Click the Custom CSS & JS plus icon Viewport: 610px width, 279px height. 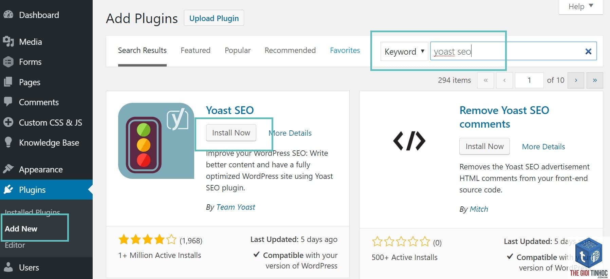[x=8, y=122]
